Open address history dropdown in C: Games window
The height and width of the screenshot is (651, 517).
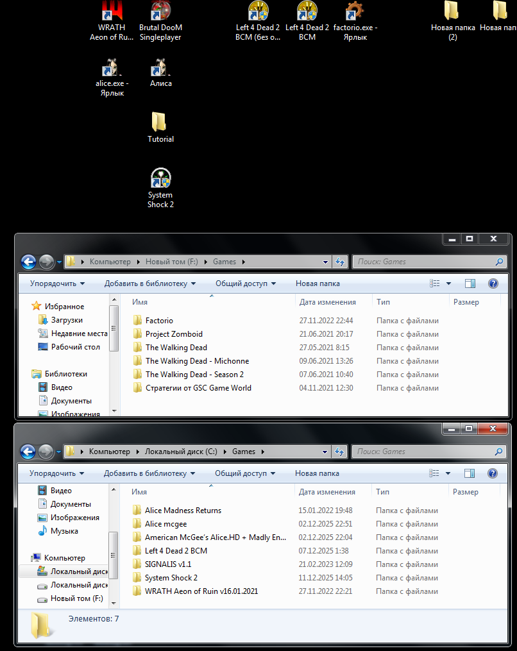pos(325,452)
